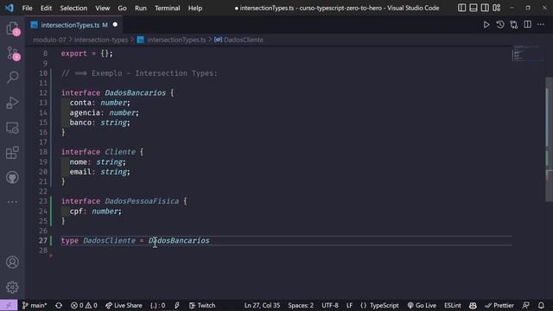This screenshot has height=311, width=553.
Task: Change encoding UTF-8
Action: pyautogui.click(x=330, y=305)
